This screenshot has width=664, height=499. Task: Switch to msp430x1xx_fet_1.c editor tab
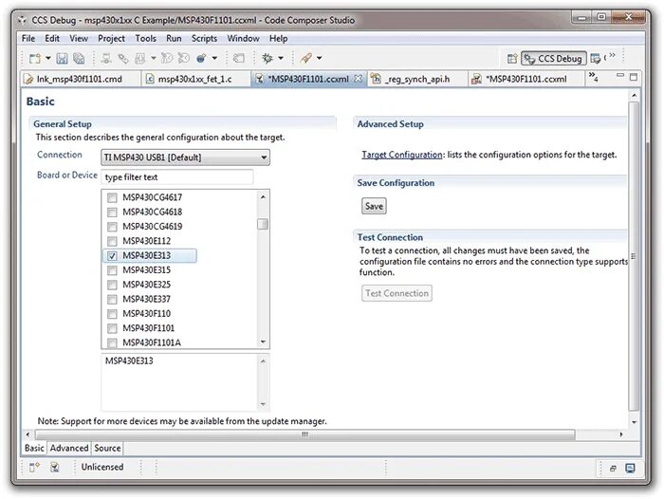[194, 79]
